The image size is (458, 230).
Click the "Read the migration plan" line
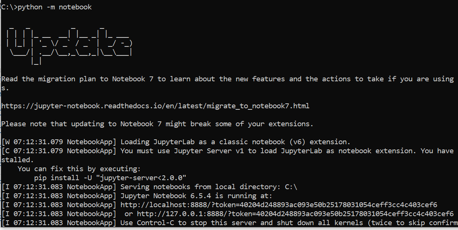(227, 79)
